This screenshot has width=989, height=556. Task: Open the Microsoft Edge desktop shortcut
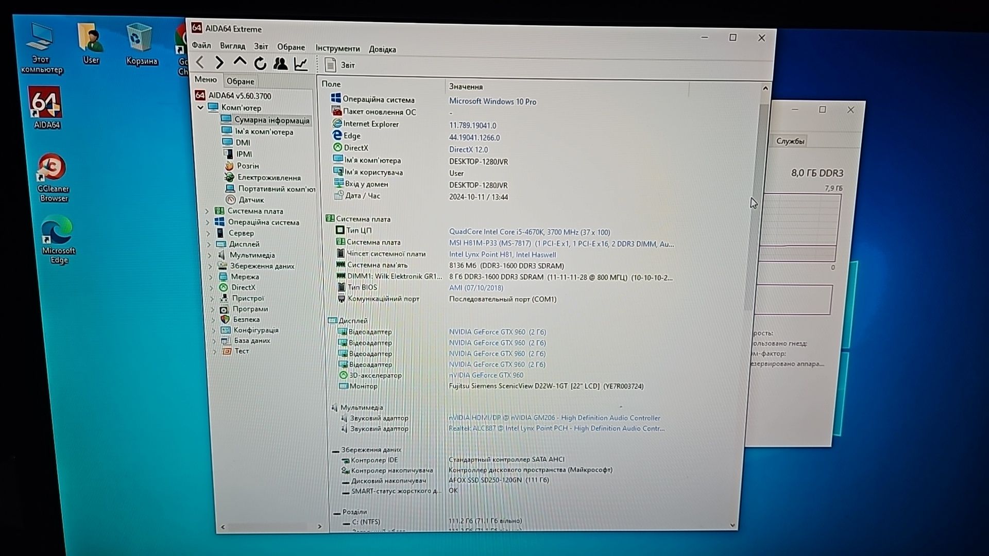click(58, 240)
